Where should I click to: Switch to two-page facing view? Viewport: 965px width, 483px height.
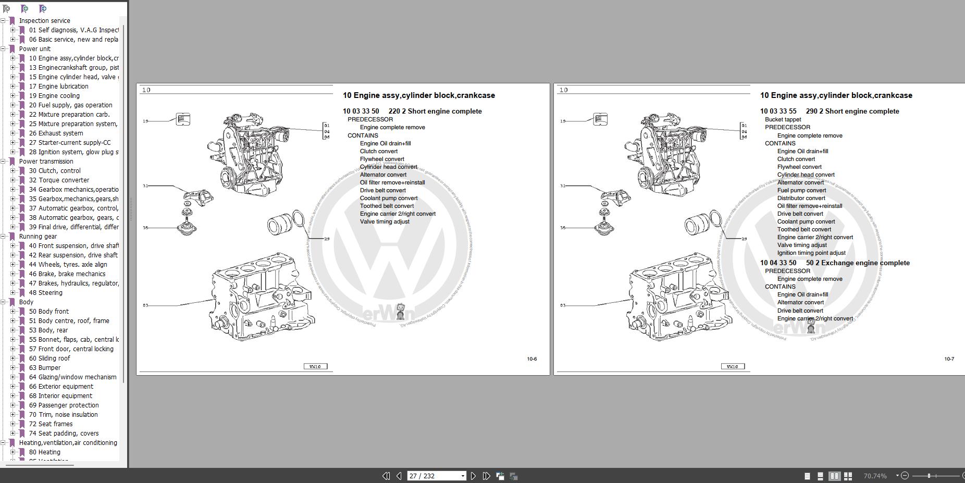[834, 476]
